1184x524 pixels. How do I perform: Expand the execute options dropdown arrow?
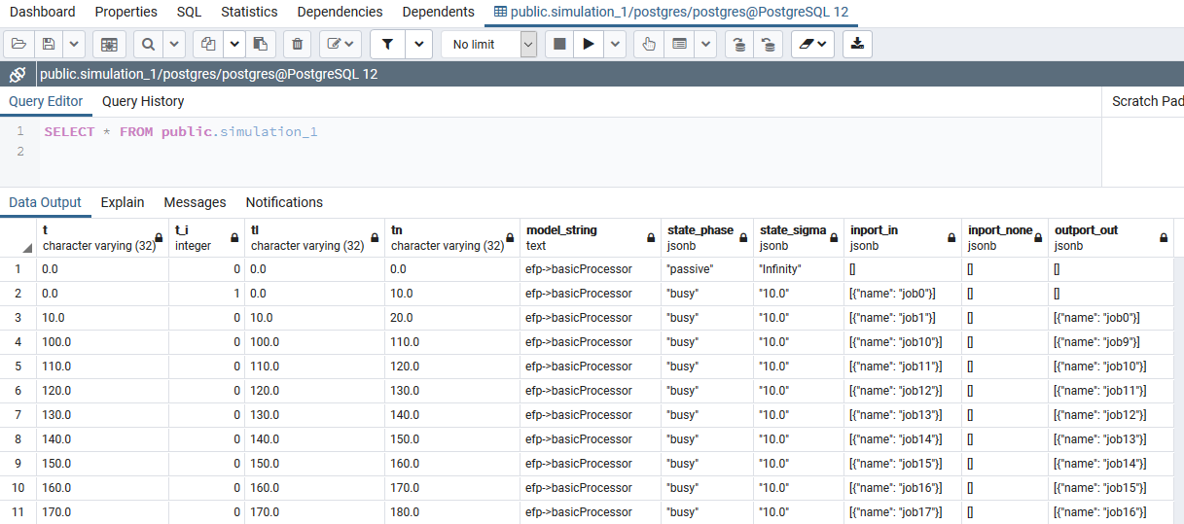tap(615, 44)
